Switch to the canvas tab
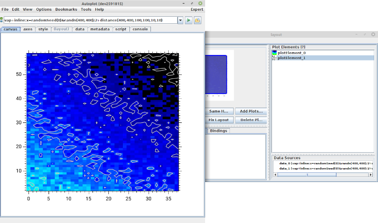 click(x=10, y=29)
